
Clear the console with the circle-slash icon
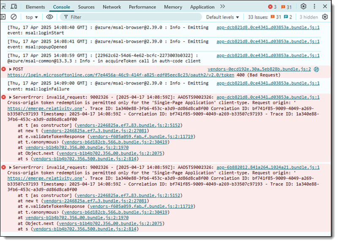(14, 17)
